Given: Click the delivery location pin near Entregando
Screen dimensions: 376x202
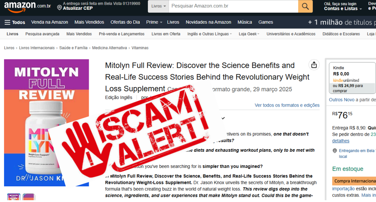Looking at the screenshot, I should coord(335,151).
